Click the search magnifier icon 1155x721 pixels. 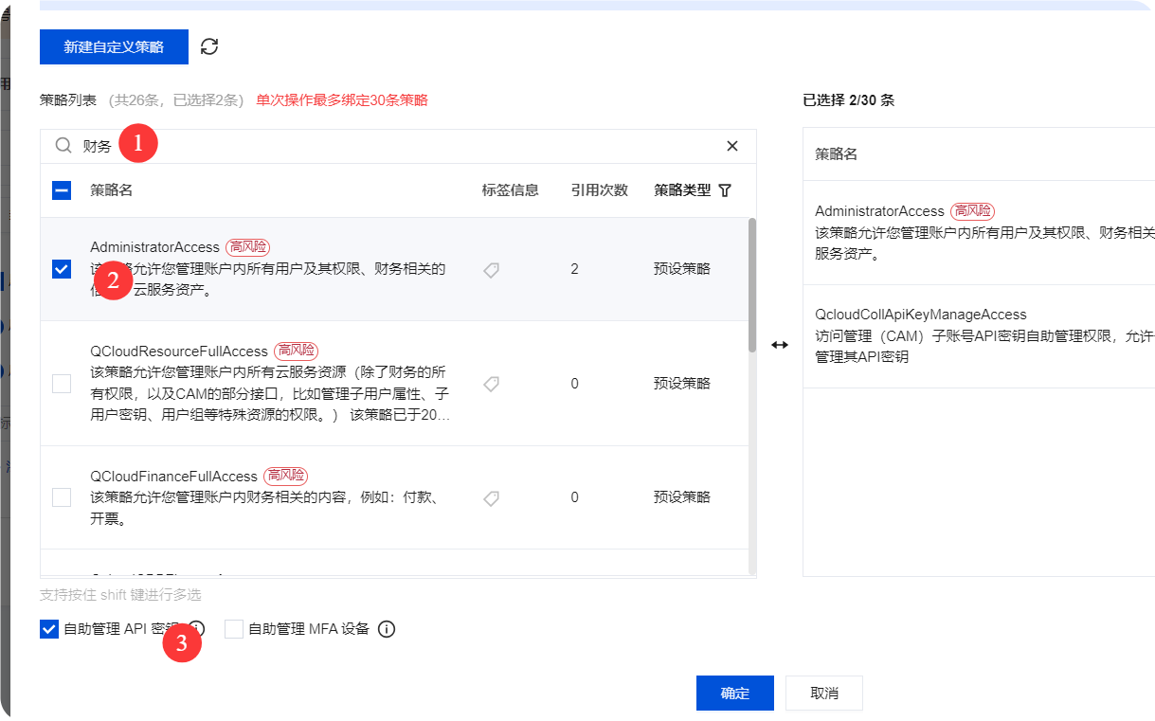pos(63,146)
